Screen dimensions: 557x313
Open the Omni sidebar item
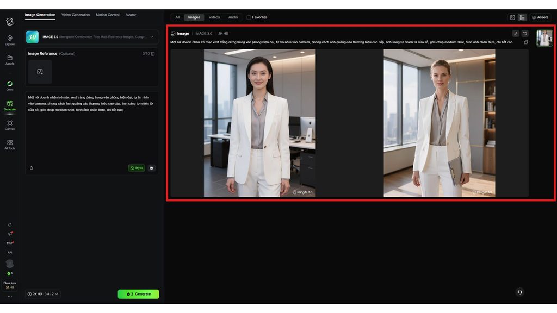pyautogui.click(x=10, y=85)
